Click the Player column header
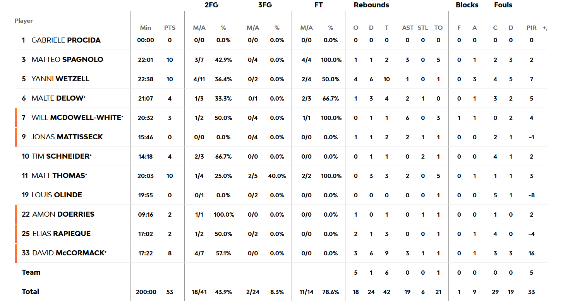 pyautogui.click(x=24, y=21)
